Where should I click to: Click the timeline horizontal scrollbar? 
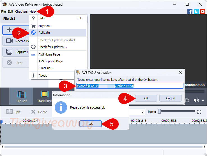click(104, 146)
